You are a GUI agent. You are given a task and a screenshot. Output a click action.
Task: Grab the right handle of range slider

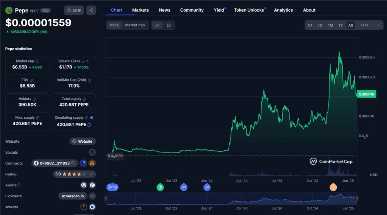(356, 198)
